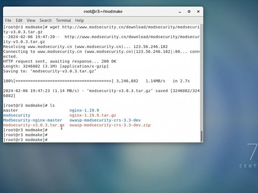Open the Edit menu
258x193 pixels.
pos(19,20)
